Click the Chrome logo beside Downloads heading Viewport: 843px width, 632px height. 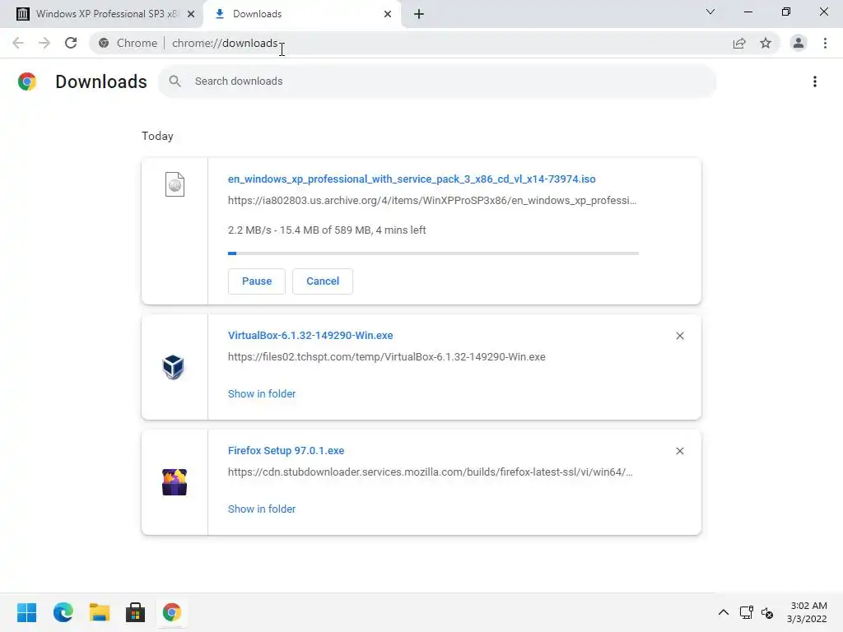27,81
